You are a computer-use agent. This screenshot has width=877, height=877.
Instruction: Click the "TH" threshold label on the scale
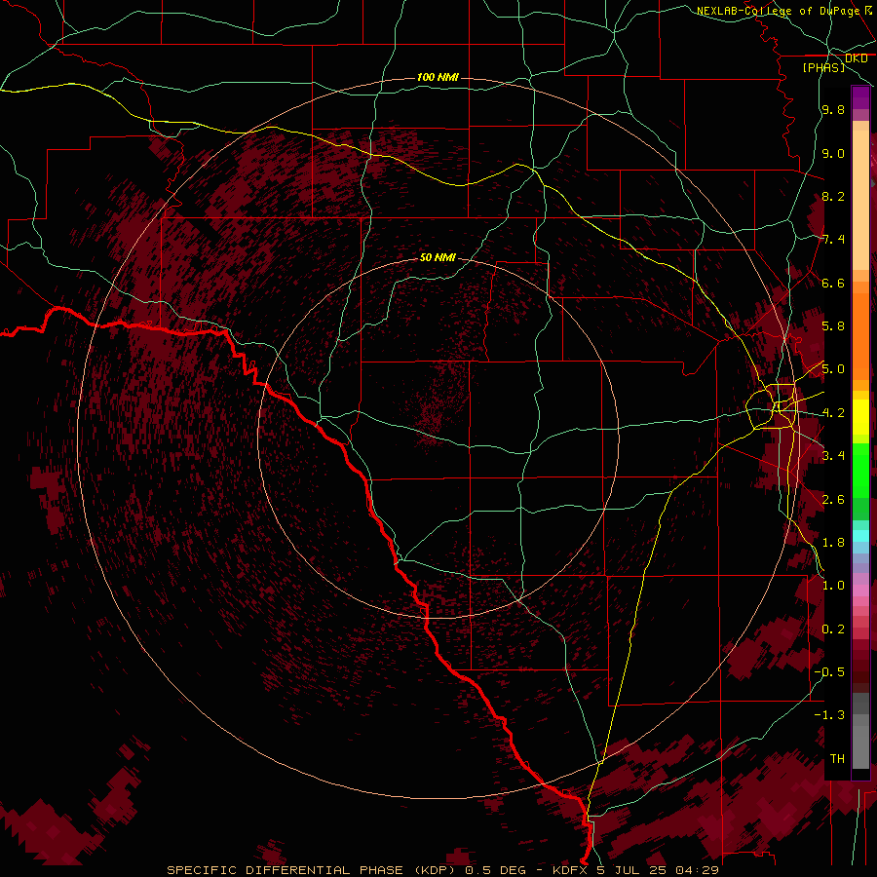tap(837, 758)
